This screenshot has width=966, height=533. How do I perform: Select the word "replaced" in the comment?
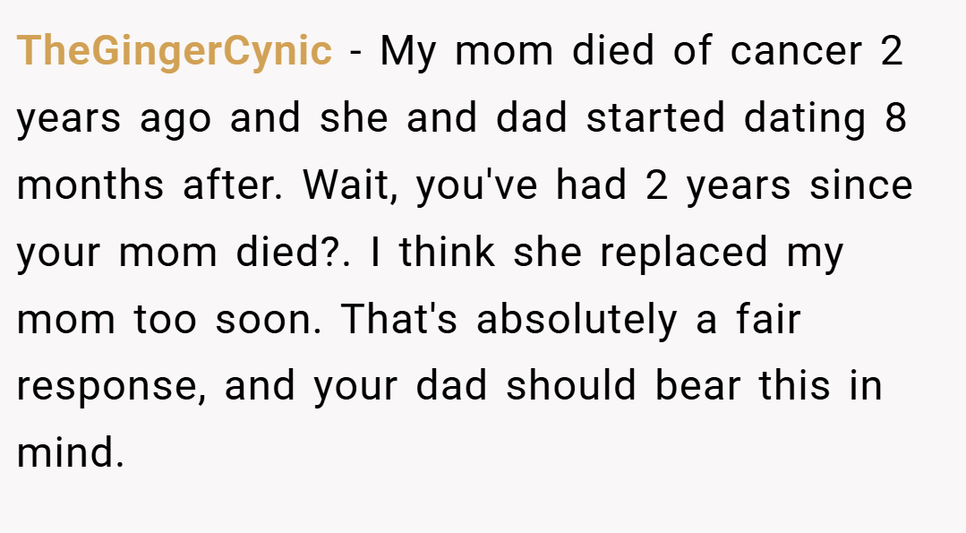(x=684, y=253)
